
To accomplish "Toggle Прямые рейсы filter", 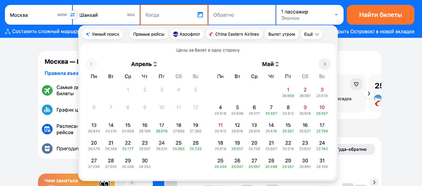I will pyautogui.click(x=149, y=34).
